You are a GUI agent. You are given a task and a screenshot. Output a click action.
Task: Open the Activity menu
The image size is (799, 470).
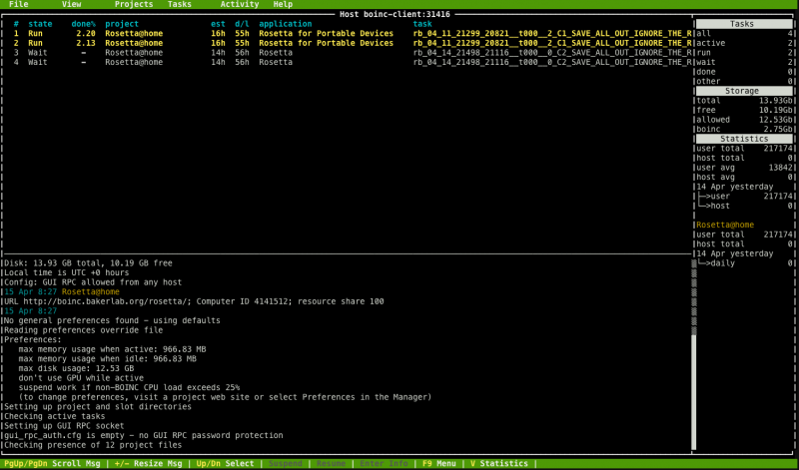pos(240,5)
